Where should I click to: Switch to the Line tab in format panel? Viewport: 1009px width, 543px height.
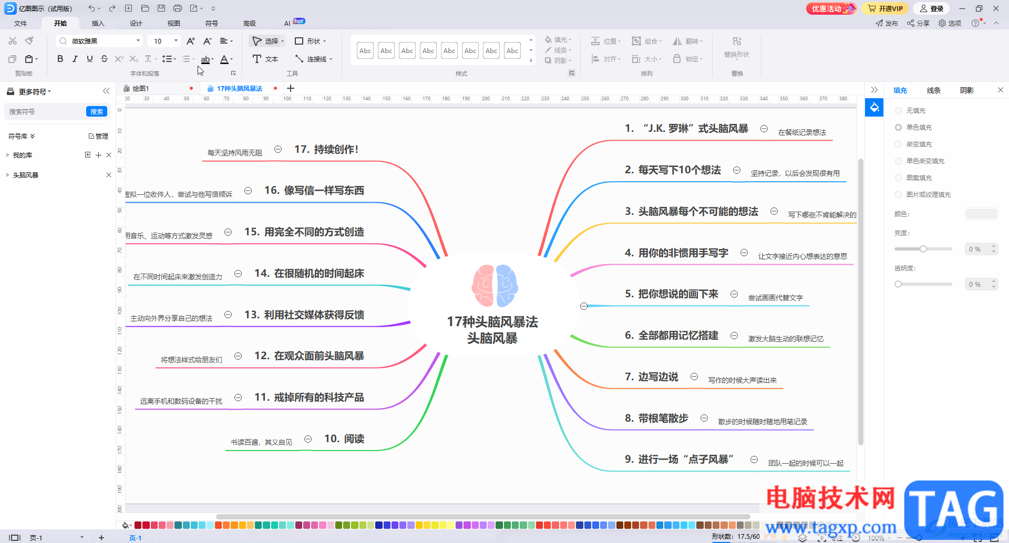[x=933, y=90]
